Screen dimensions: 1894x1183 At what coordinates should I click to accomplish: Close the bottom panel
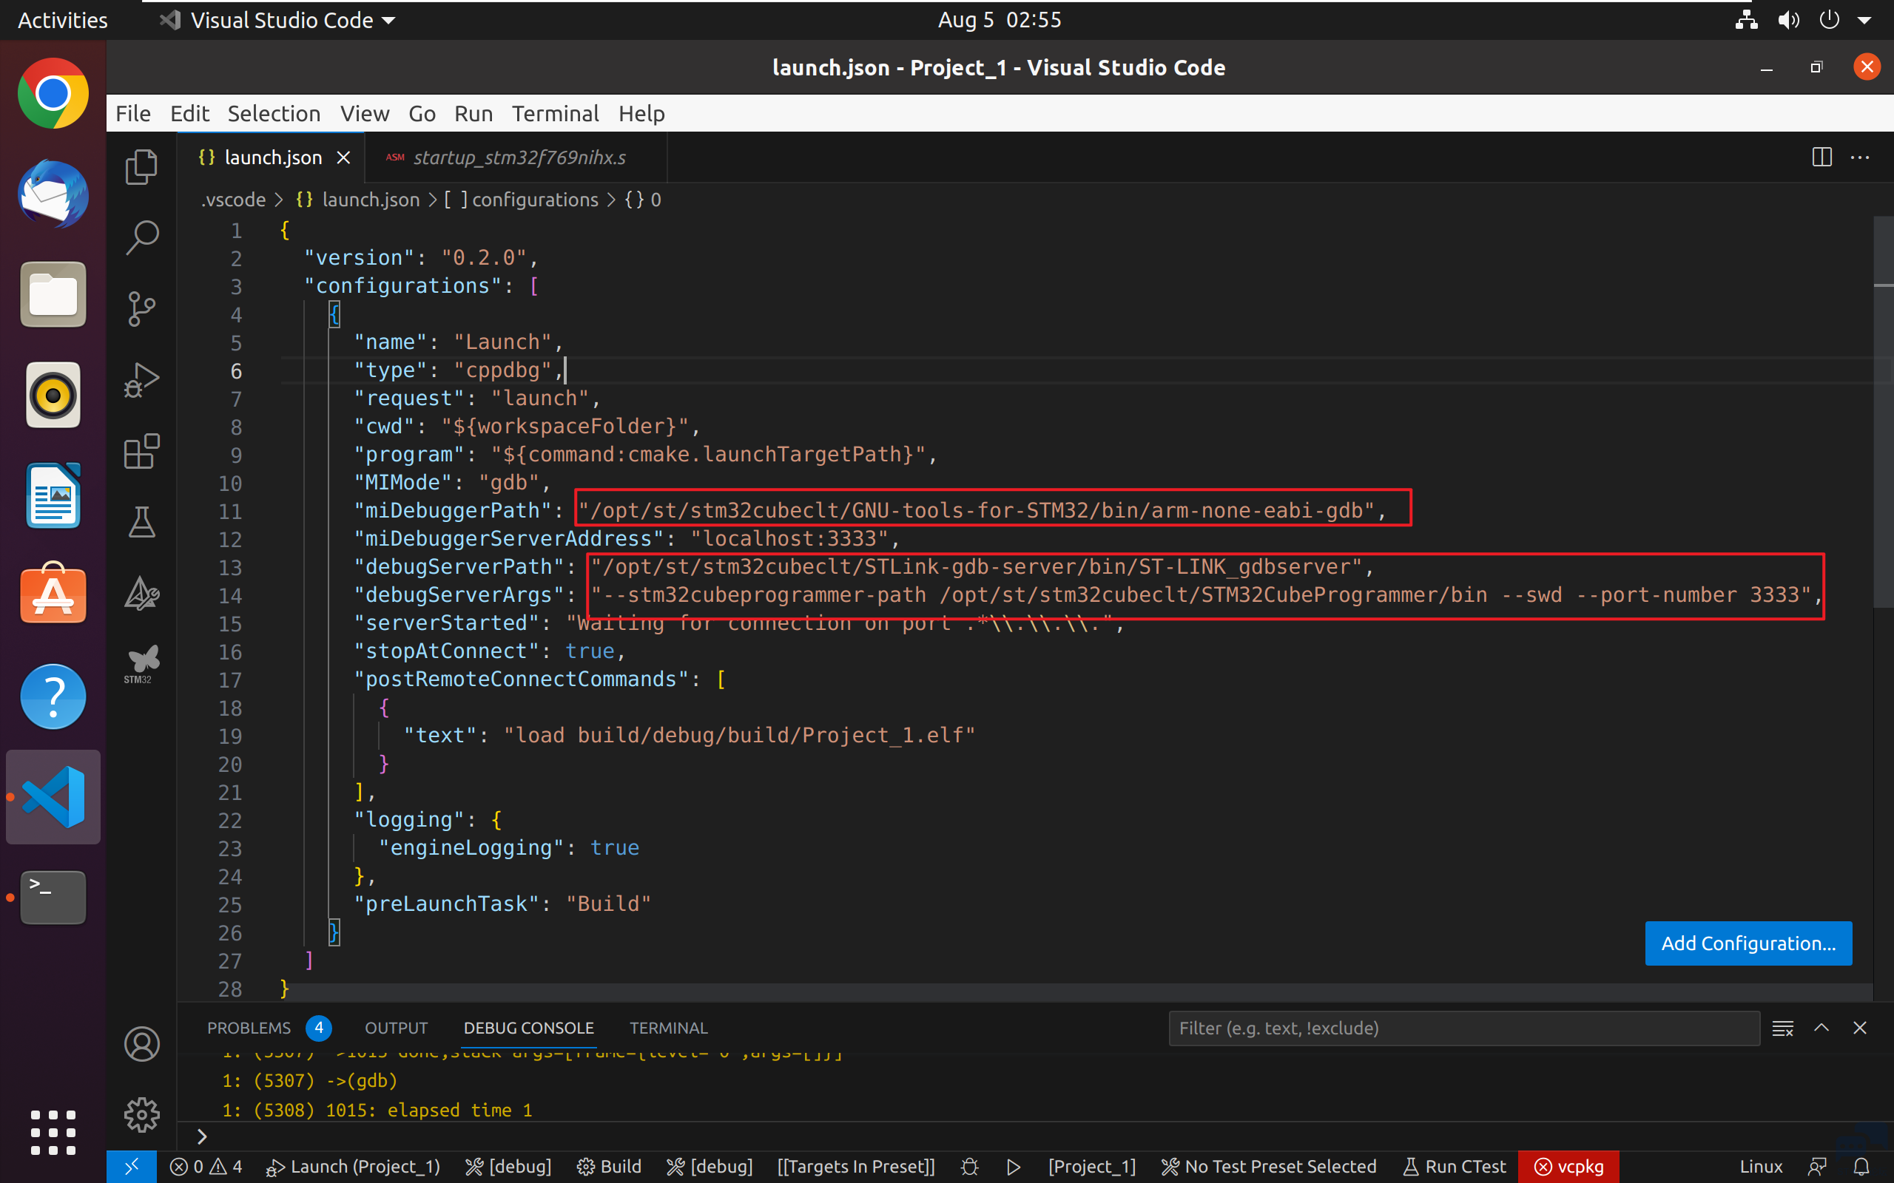[1859, 1028]
